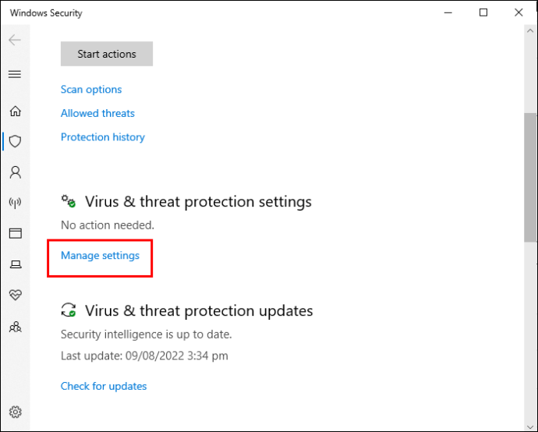
Task: Click the Check for updates link
Action: 104,386
